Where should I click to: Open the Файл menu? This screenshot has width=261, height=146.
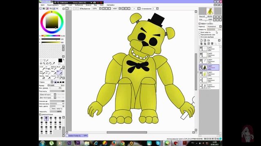point(42,5)
